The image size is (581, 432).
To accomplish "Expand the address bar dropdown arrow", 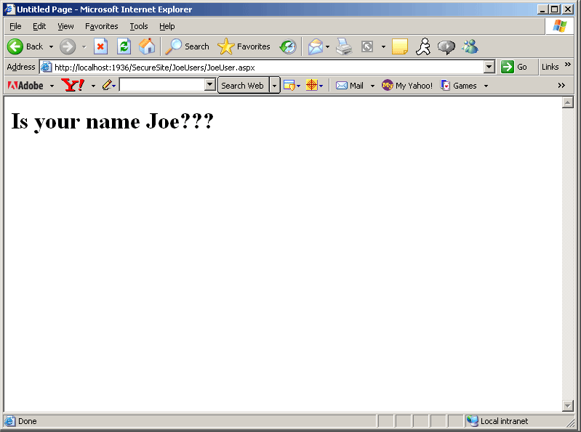I will pyautogui.click(x=489, y=67).
